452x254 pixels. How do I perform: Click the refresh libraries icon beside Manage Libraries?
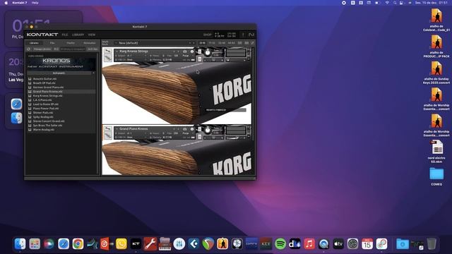coord(29,49)
